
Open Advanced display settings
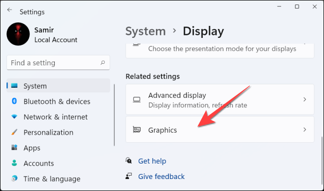coord(220,99)
